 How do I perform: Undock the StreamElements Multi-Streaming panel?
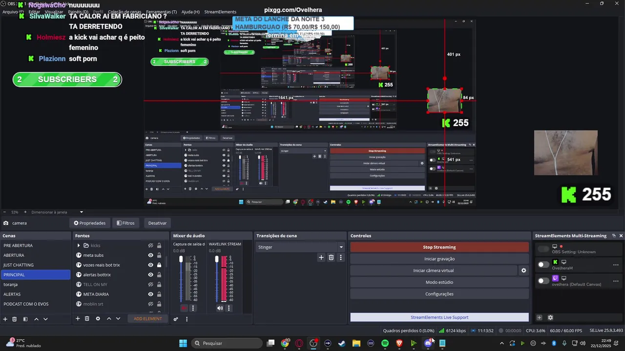[614, 235]
